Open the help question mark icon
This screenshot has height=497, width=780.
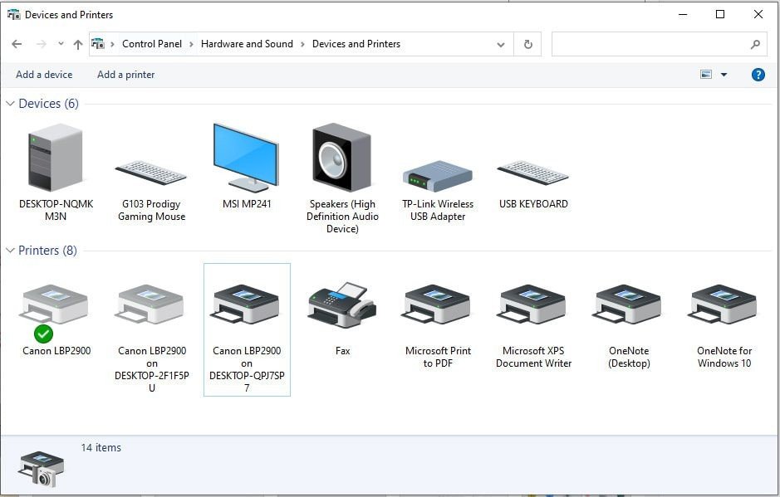coord(758,75)
